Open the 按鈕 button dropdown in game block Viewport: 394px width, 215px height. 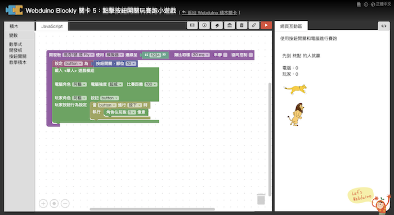[x=109, y=98]
